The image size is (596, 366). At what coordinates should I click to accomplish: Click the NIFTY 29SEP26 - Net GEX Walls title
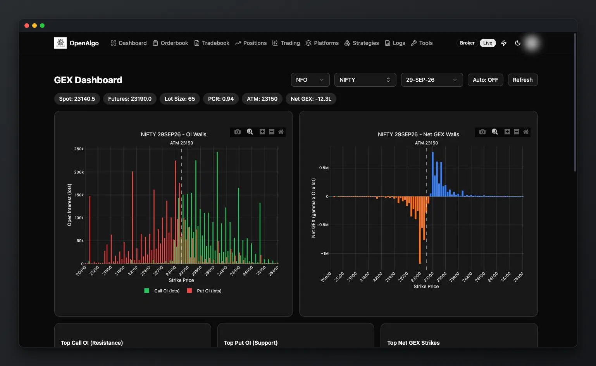point(419,134)
